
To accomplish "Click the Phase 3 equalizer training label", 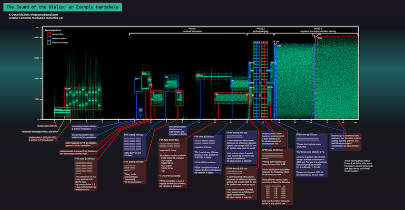I will (x=317, y=30).
